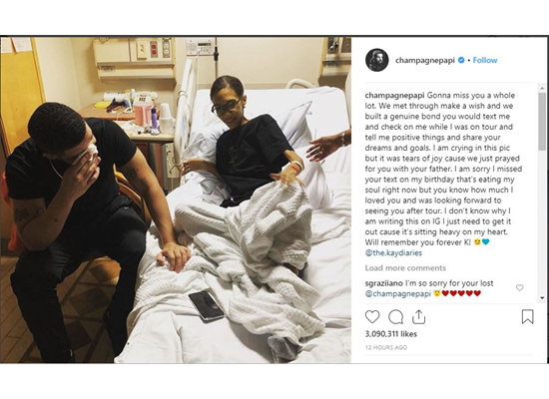549x399 pixels.
Task: Open sgraziiano commenter profile
Action: (x=383, y=283)
